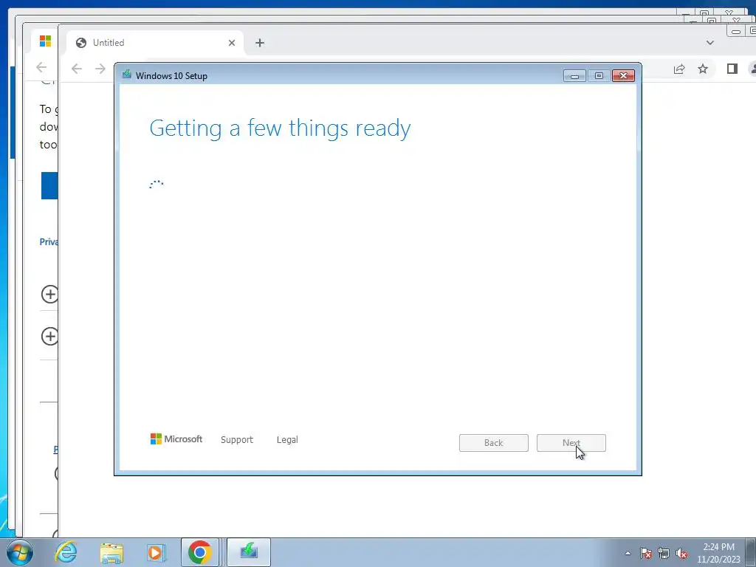The height and width of the screenshot is (567, 756).
Task: Minimize the Windows 10 Setup window
Action: click(574, 76)
